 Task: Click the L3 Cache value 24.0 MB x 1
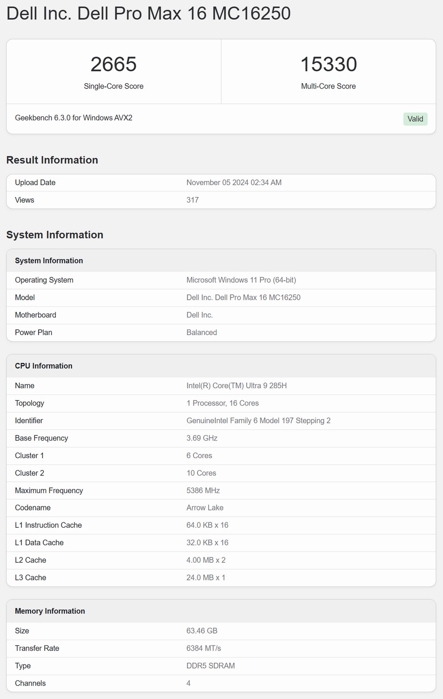[x=206, y=578]
